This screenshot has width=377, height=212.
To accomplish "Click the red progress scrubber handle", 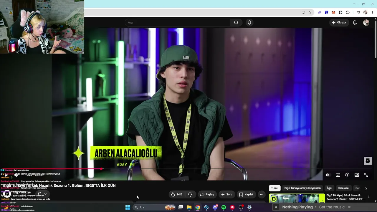I will tap(101, 169).
